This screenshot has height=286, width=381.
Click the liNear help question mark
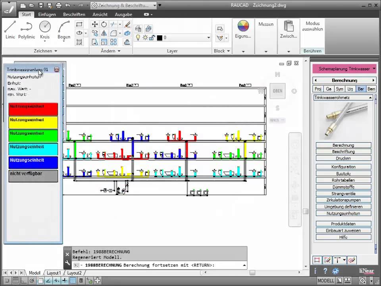coord(325,271)
